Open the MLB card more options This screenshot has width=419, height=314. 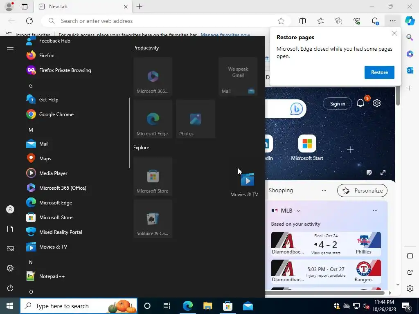click(x=375, y=211)
